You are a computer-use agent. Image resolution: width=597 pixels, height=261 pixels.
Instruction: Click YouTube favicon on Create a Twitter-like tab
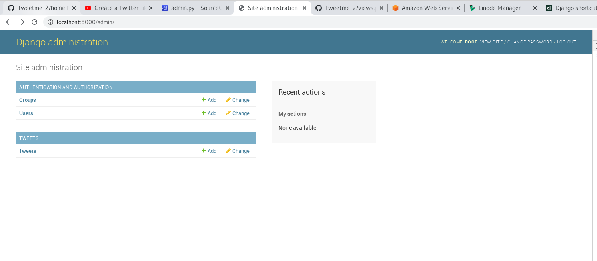(88, 8)
